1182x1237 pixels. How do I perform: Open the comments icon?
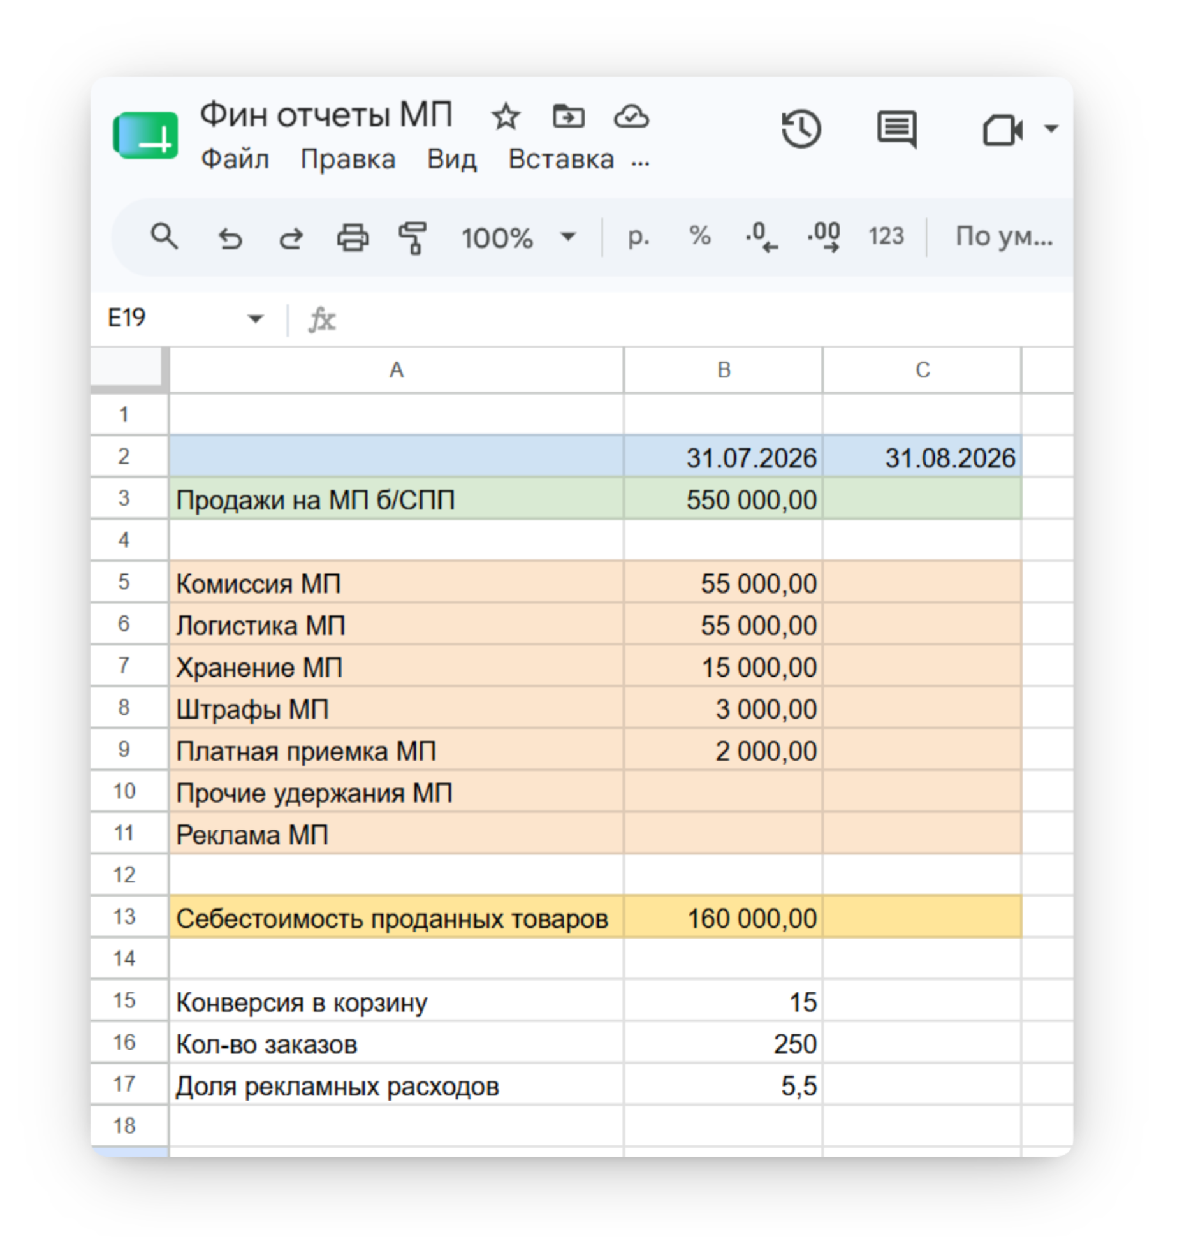[x=897, y=129]
